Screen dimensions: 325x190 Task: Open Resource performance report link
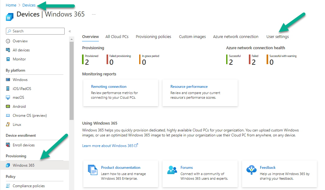pyautogui.click(x=189, y=87)
